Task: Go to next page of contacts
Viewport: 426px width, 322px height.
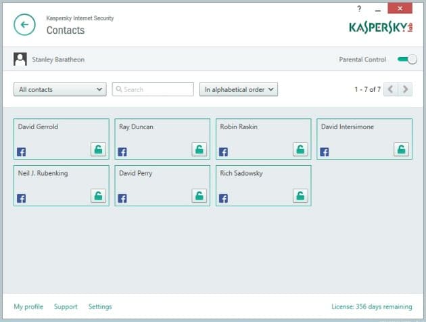Action: 405,89
